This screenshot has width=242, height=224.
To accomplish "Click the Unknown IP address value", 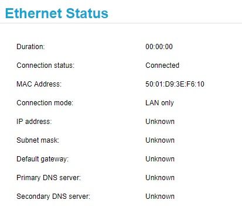I will pos(160,122).
